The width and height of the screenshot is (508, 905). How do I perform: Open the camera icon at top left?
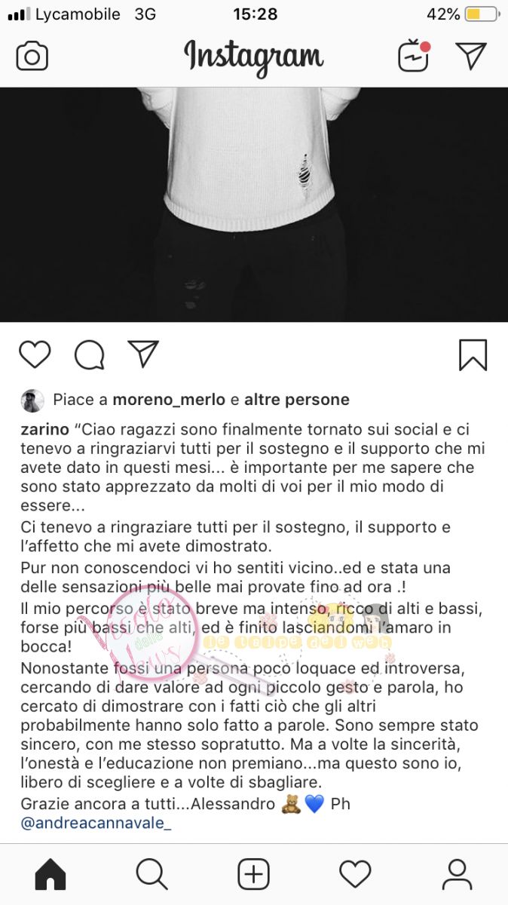(32, 57)
